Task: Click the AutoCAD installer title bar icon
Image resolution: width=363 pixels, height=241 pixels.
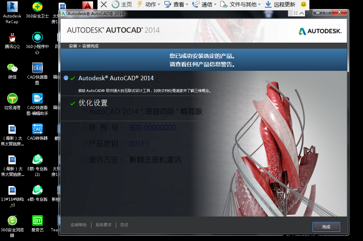Action: 63,14
